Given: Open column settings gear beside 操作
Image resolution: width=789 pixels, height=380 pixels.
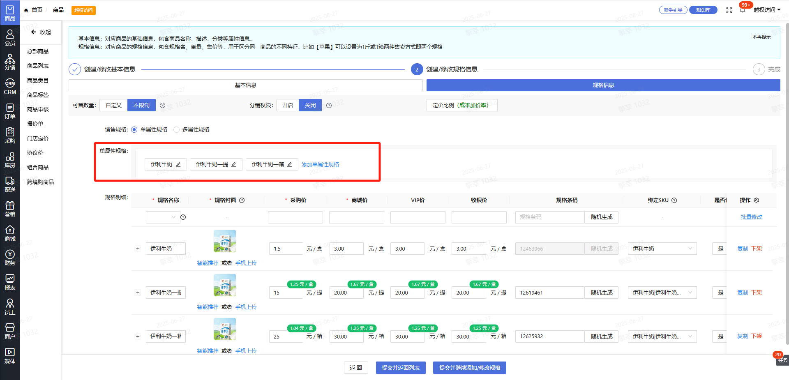Looking at the screenshot, I should coord(756,200).
